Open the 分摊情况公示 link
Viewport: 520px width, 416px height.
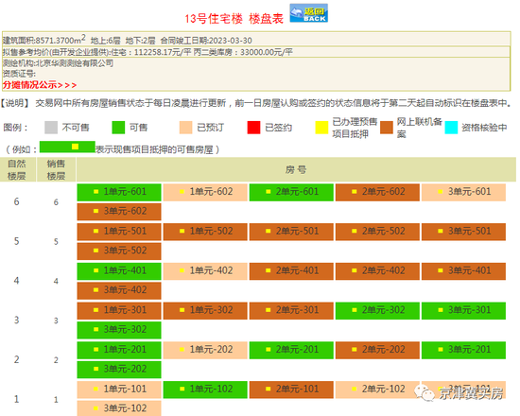[x=40, y=85]
